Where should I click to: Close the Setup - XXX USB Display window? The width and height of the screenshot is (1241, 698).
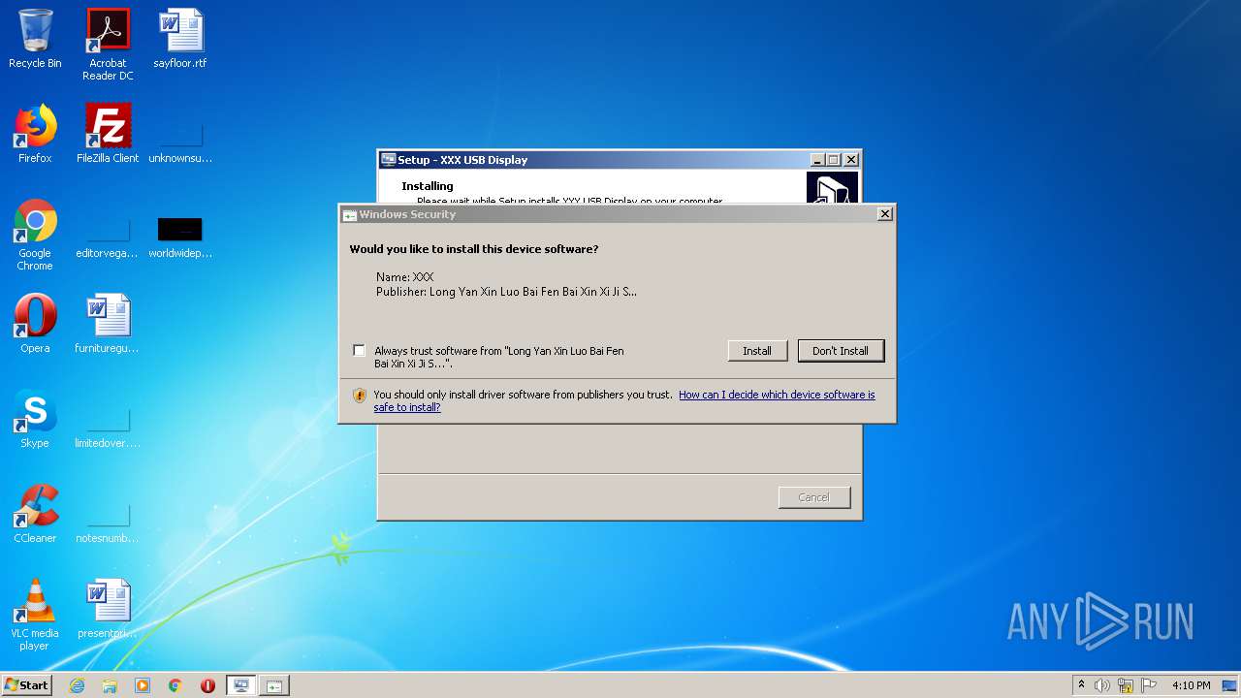coord(851,160)
